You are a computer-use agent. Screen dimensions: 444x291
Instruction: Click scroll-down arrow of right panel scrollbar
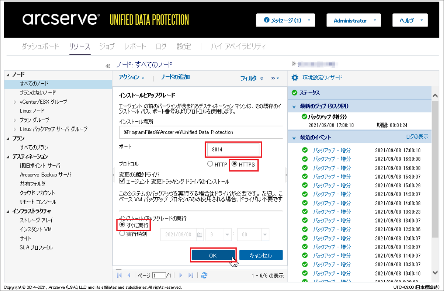[435, 272]
